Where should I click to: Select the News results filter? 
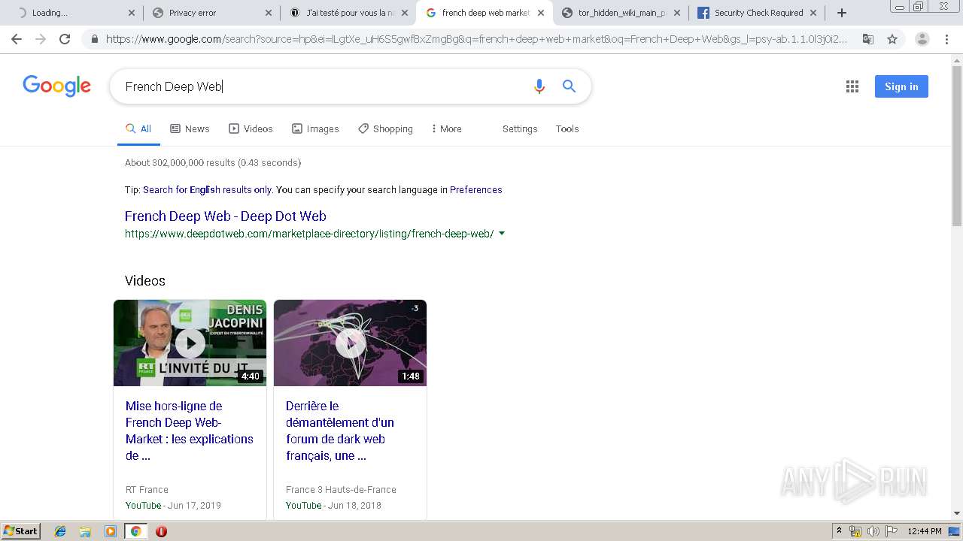190,129
